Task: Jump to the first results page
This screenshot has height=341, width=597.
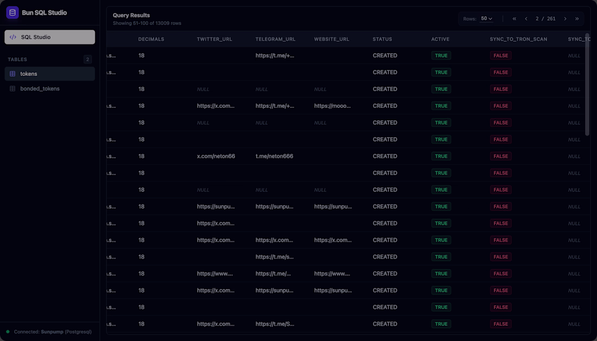Action: [x=515, y=18]
